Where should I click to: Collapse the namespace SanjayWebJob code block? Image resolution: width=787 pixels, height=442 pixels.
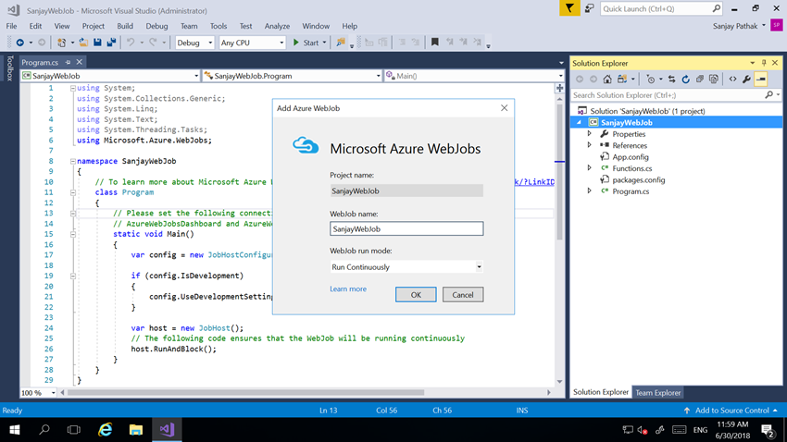click(x=73, y=162)
